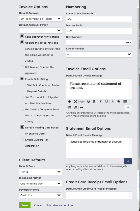The height and width of the screenshot is (211, 140).
Task: Toggle bold formatting in invoice message editor
Action: click(x=94, y=102)
